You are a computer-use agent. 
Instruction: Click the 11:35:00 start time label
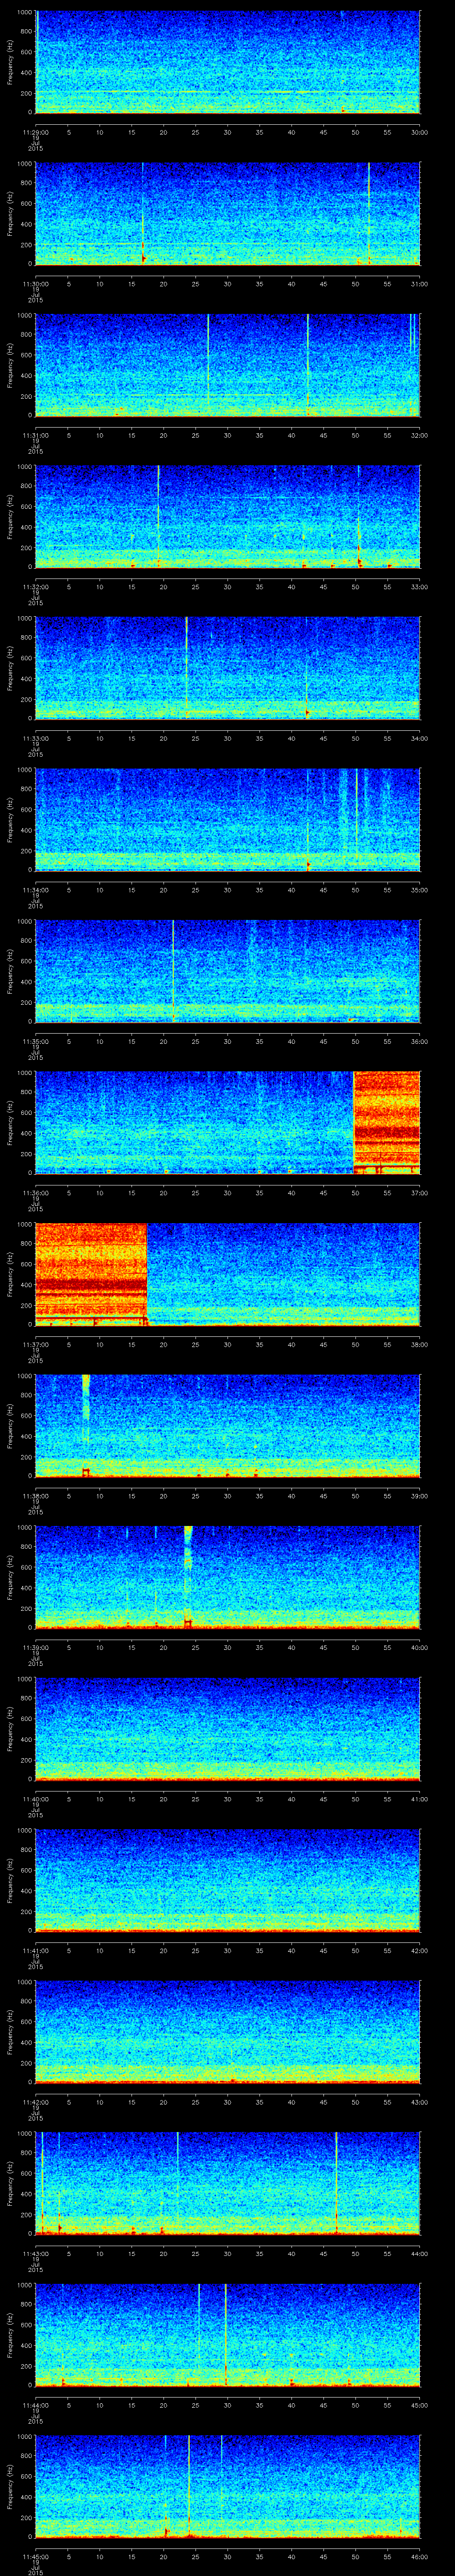click(35, 1041)
